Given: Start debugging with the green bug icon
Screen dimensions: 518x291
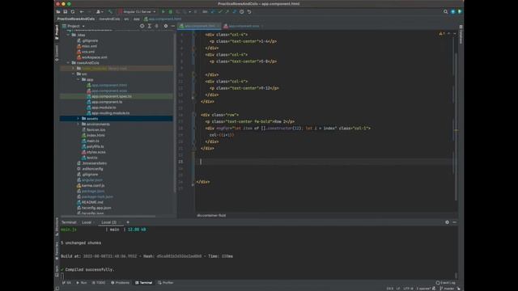Looking at the screenshot, I should coord(171,12).
